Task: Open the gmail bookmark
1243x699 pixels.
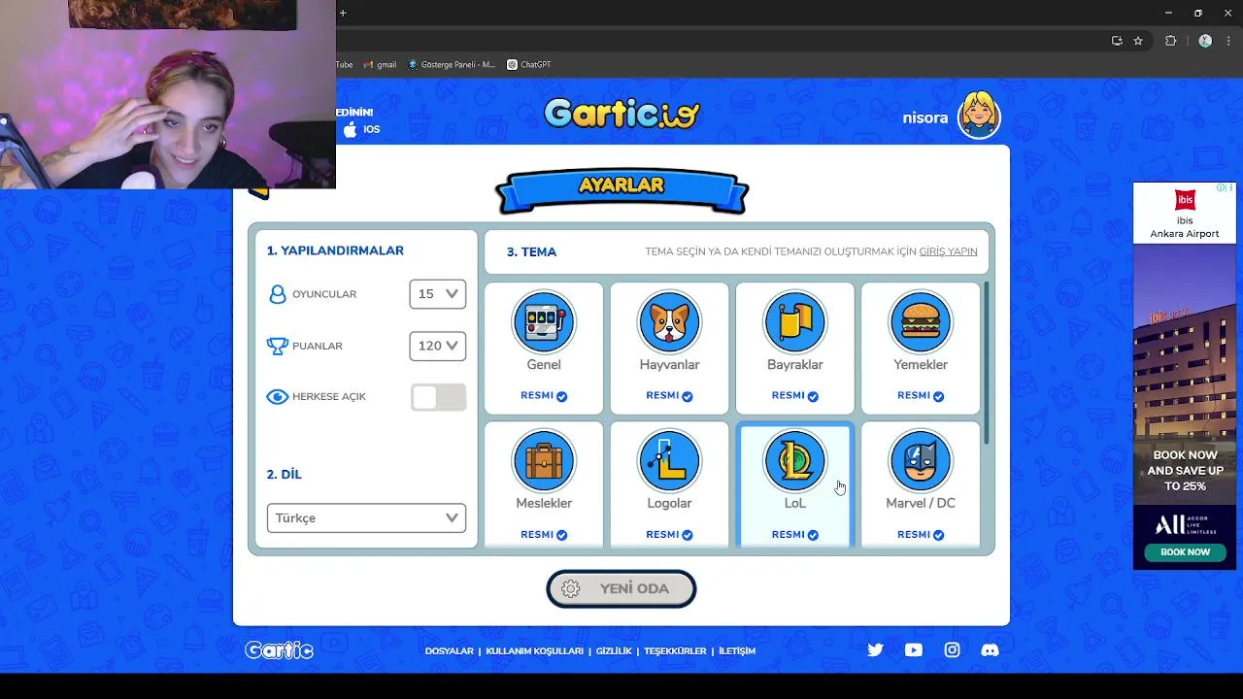Action: tap(380, 65)
